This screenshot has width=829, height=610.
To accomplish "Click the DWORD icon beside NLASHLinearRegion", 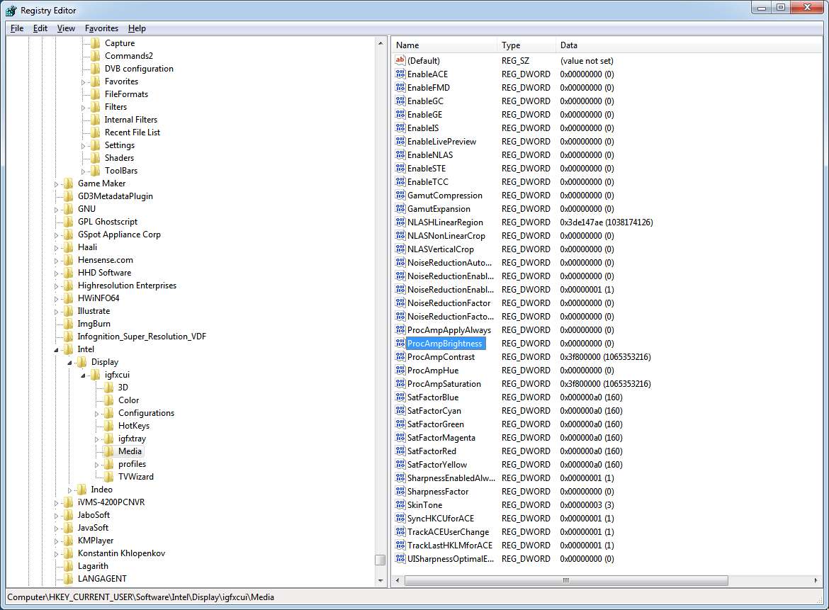I will coord(400,222).
